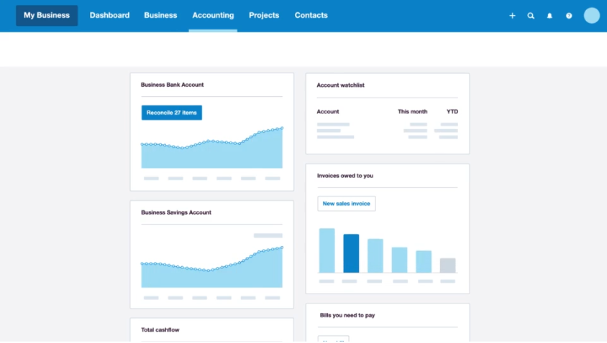Click Invoices owed to you heading
This screenshot has height=343, width=607.
click(x=345, y=176)
